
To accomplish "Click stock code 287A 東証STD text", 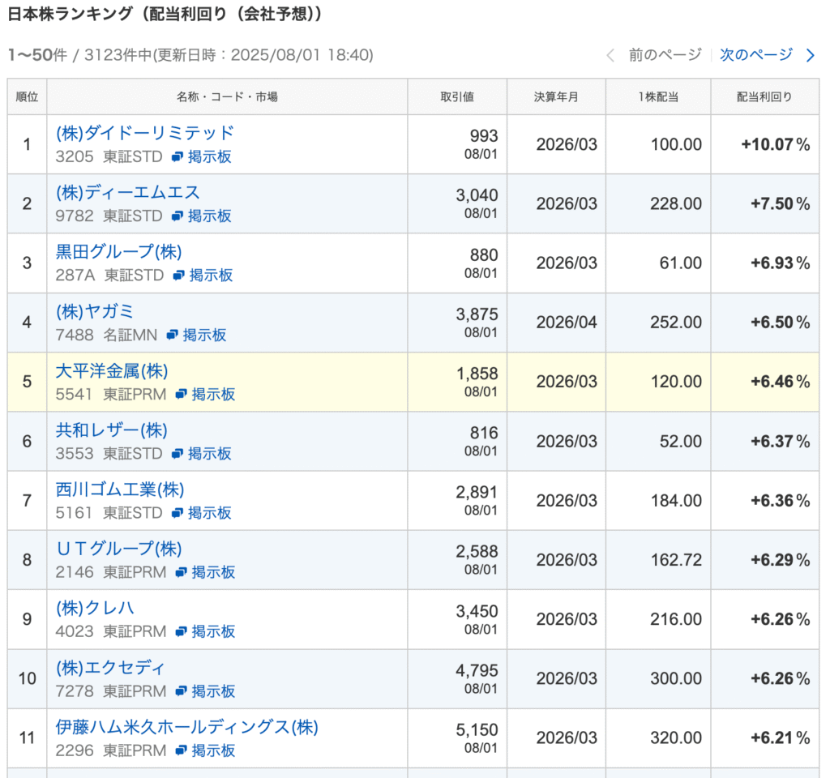I will point(109,276).
